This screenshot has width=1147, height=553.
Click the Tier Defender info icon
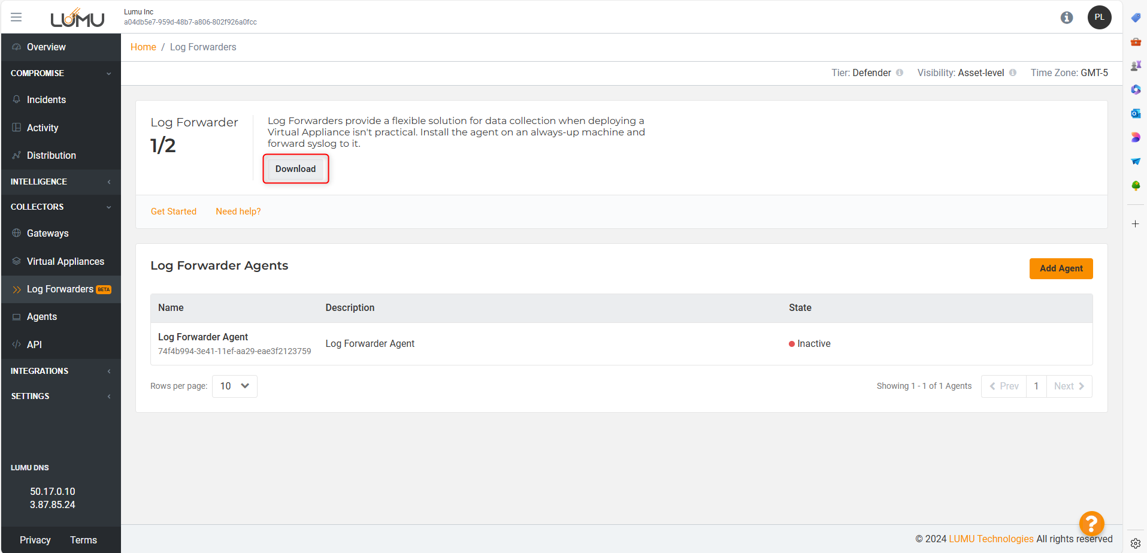point(900,73)
